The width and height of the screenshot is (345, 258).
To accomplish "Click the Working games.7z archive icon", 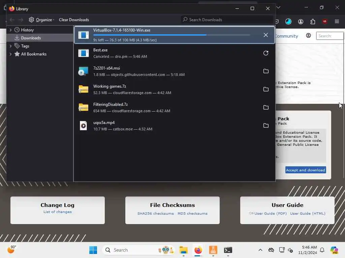I will click(84, 89).
